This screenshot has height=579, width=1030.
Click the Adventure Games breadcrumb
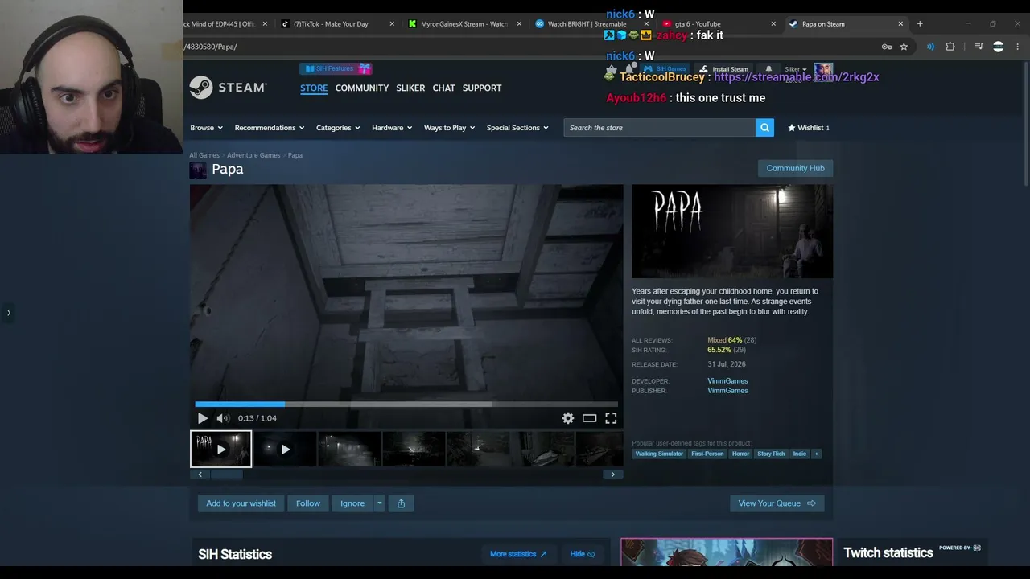pyautogui.click(x=253, y=155)
